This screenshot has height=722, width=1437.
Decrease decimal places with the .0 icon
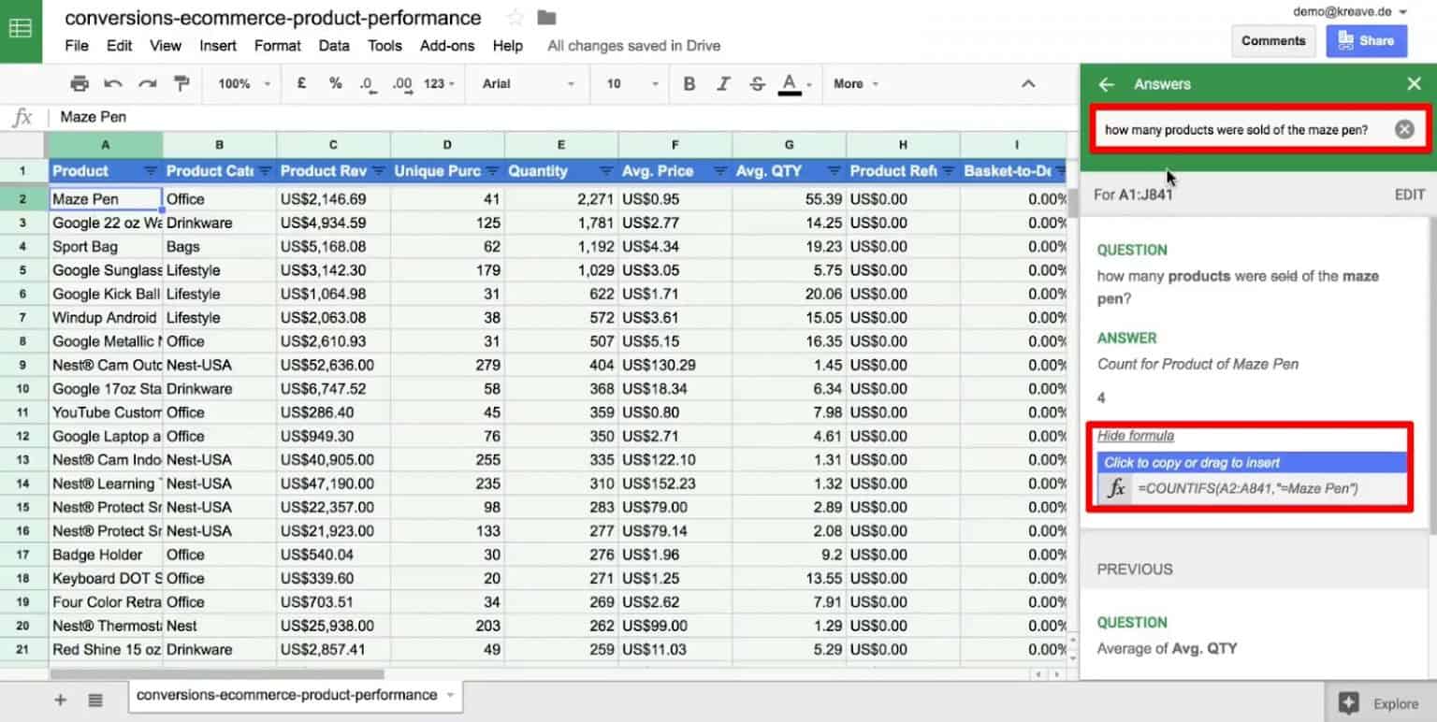(368, 83)
